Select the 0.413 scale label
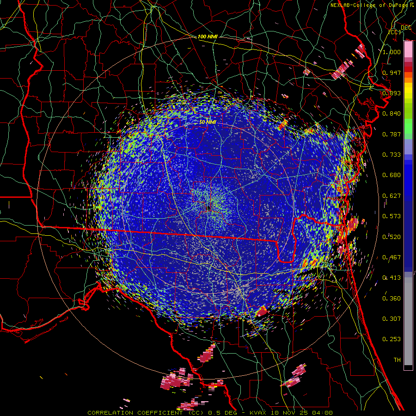 392,278
